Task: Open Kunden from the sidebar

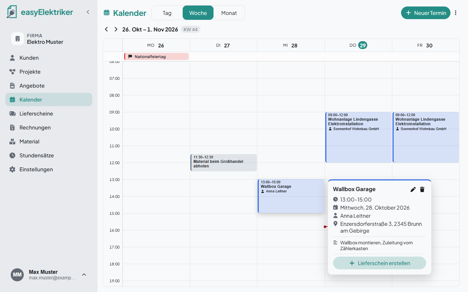Action: coord(49,58)
